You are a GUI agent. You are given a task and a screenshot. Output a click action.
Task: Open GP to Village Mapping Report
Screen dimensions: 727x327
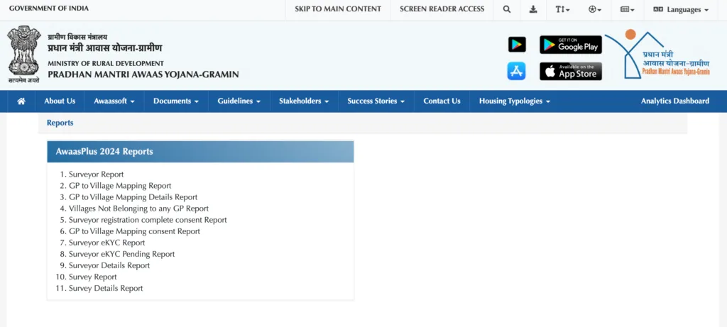coord(120,186)
